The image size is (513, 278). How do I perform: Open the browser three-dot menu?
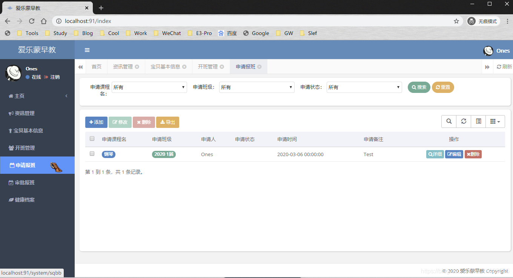[x=507, y=21]
